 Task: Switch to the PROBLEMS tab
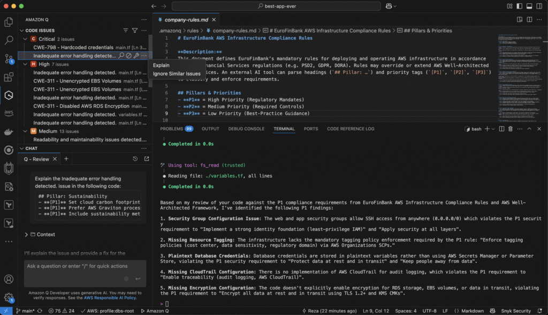click(177, 129)
